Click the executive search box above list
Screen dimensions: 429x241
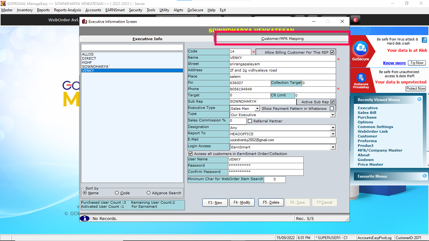(x=132, y=47)
